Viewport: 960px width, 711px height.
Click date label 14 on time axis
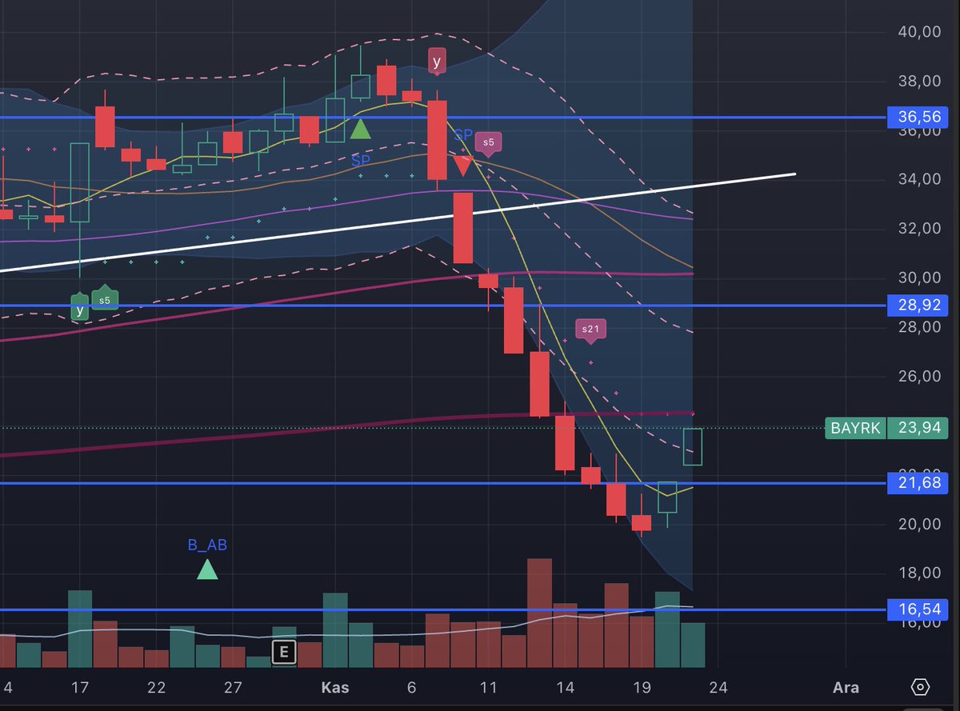click(565, 687)
